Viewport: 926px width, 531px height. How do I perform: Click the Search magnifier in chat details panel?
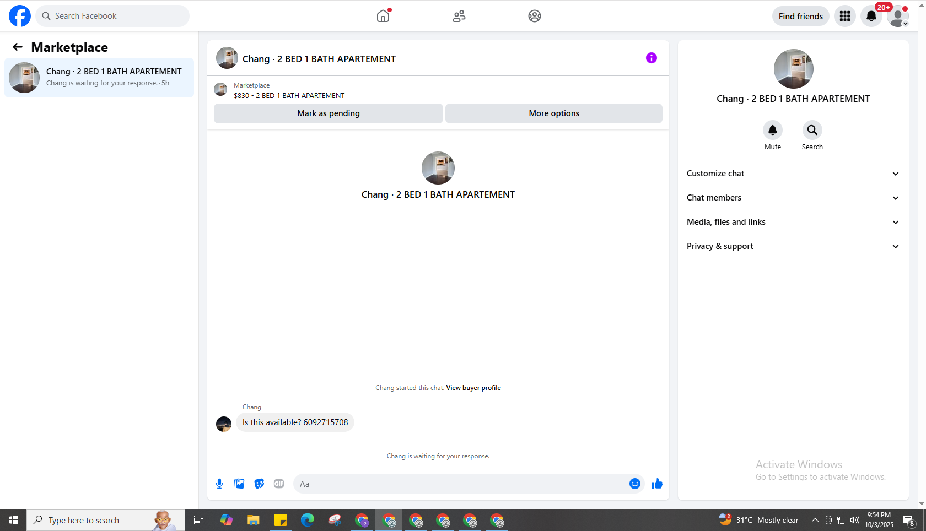coord(812,130)
